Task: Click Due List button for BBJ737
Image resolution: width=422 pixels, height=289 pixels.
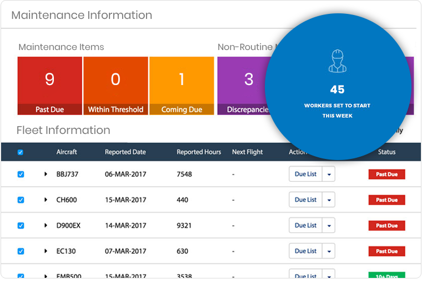Action: (305, 174)
